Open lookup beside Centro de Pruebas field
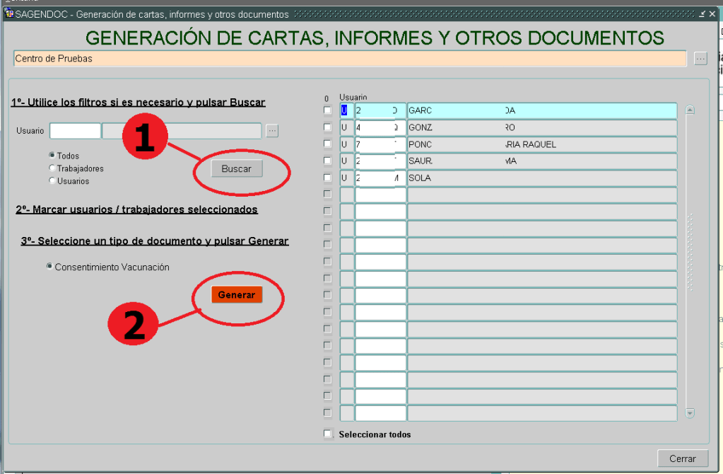This screenshot has width=723, height=474. pos(700,59)
